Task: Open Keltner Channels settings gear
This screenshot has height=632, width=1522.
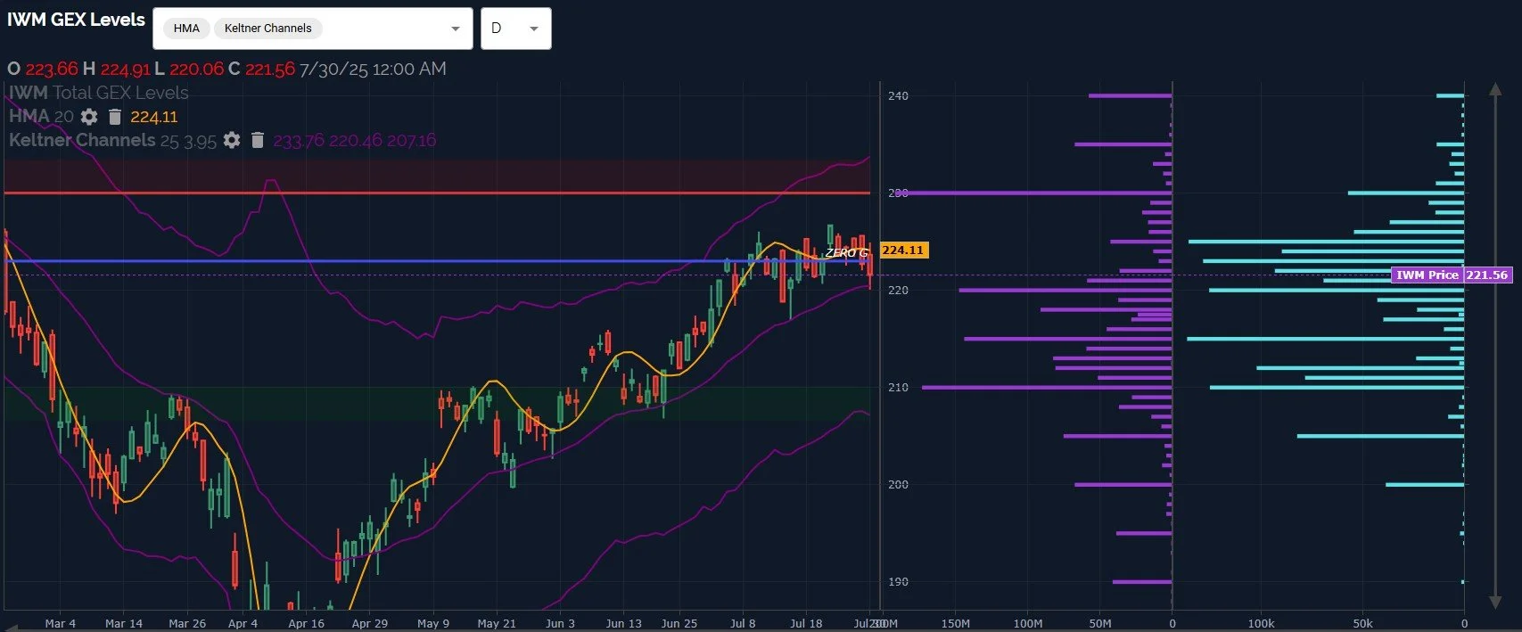Action: point(232,140)
